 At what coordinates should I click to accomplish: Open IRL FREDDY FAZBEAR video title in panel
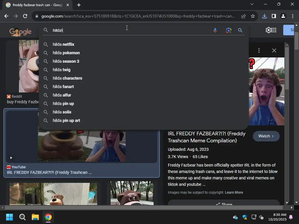pos(206,137)
